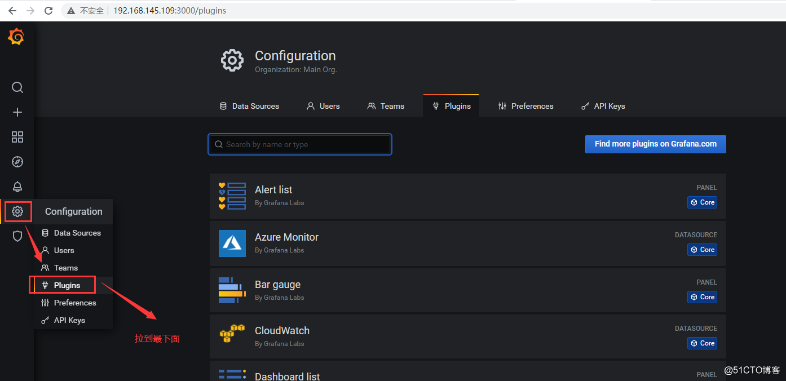The width and height of the screenshot is (786, 381).
Task: Click browser back arrow
Action: pyautogui.click(x=12, y=11)
